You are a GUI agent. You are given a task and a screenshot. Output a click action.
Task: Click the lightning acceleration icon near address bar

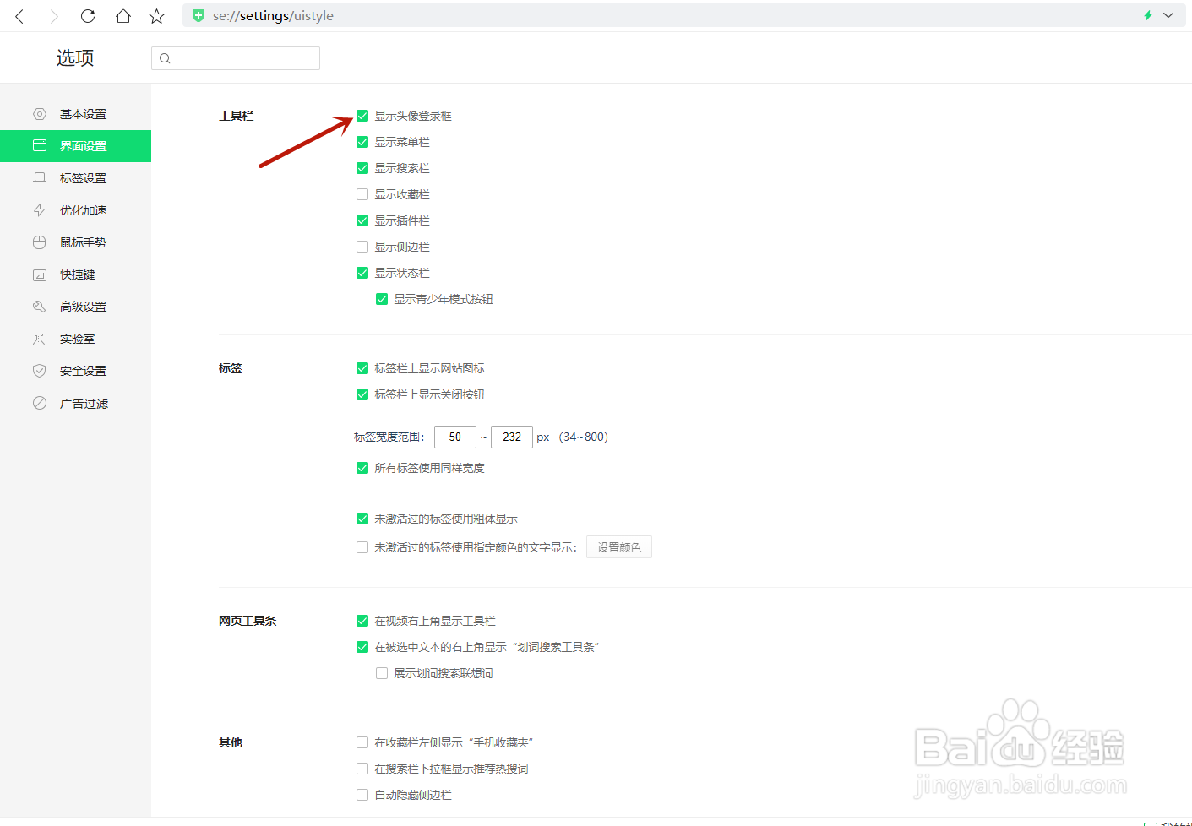point(1147,15)
